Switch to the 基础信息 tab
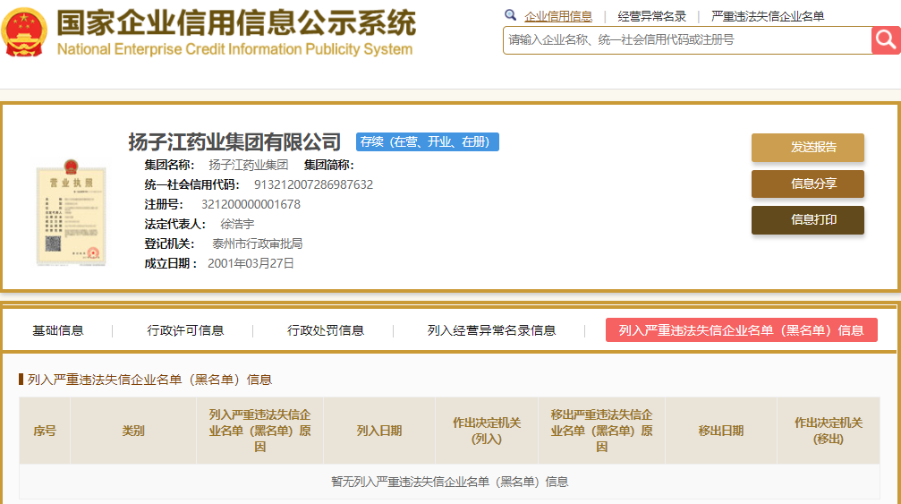The image size is (901, 504). 58,330
